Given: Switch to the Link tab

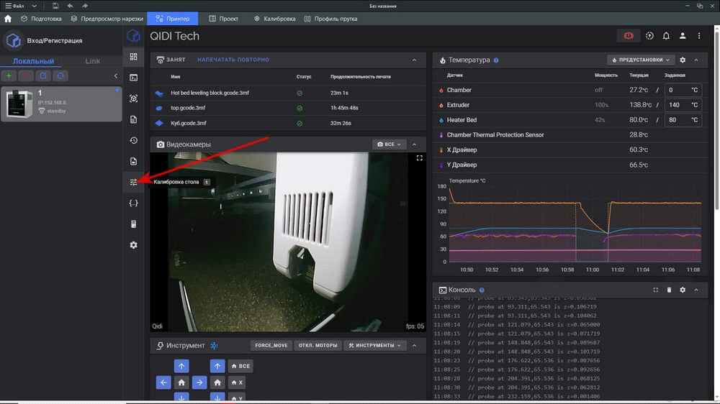Looking at the screenshot, I should tap(92, 61).
